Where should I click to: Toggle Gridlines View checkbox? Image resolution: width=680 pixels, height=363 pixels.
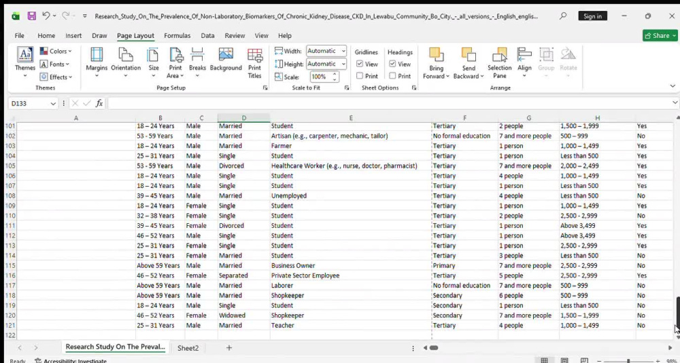(360, 64)
